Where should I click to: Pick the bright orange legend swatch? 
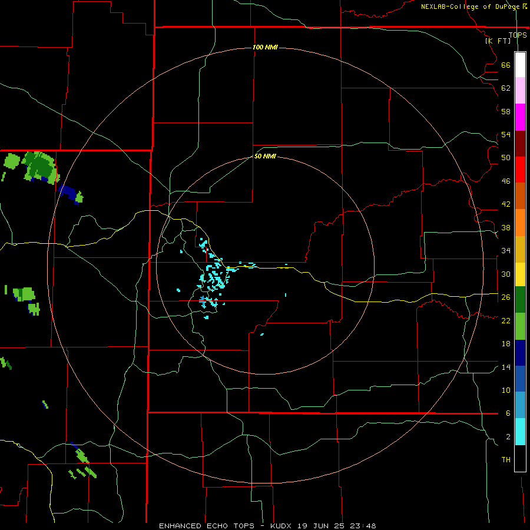coord(520,223)
